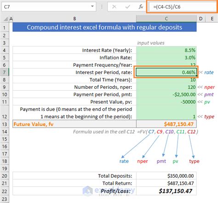Click the title cell 'Compound interest excel formula'
Viewport: 218px width, 203px height.
click(x=104, y=27)
